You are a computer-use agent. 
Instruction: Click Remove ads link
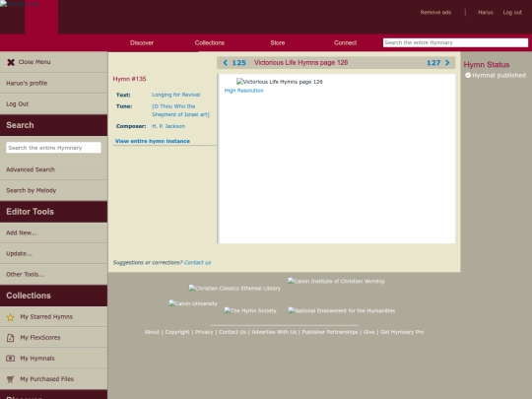point(435,13)
